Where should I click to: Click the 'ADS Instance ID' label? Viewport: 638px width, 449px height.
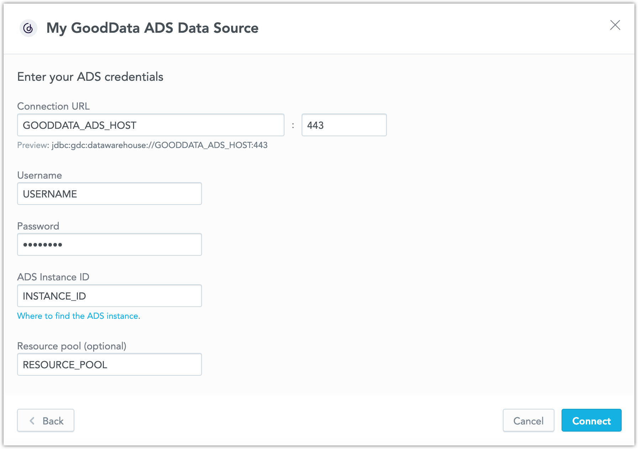[53, 277]
